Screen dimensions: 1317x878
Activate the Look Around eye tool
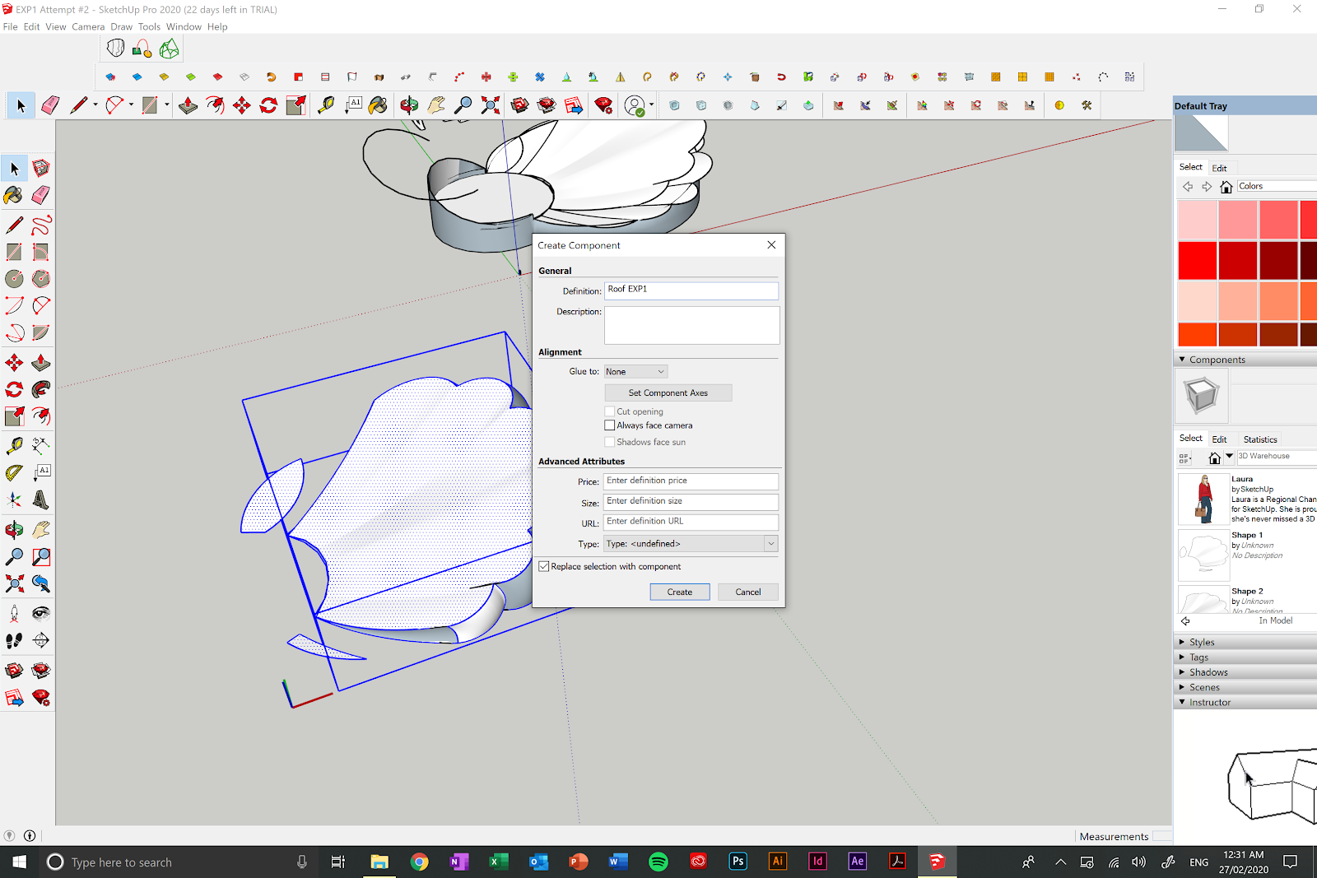coord(41,614)
